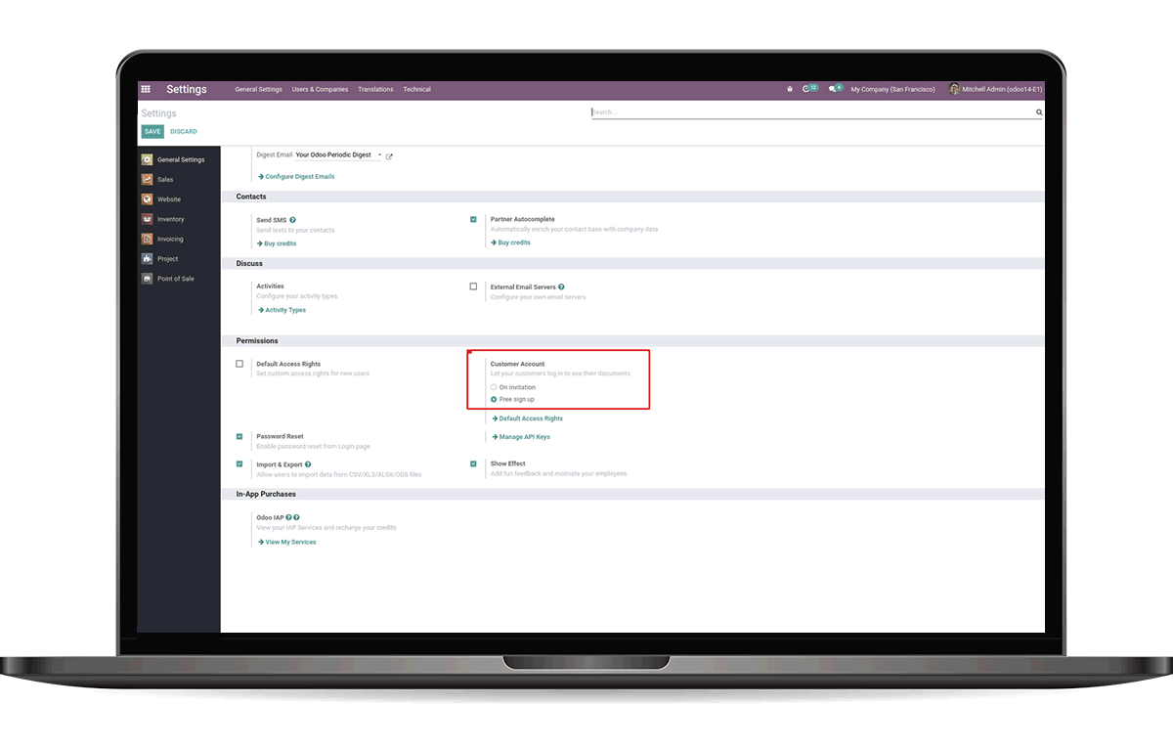Open Activity Types link
The width and height of the screenshot is (1173, 749).
click(x=282, y=310)
